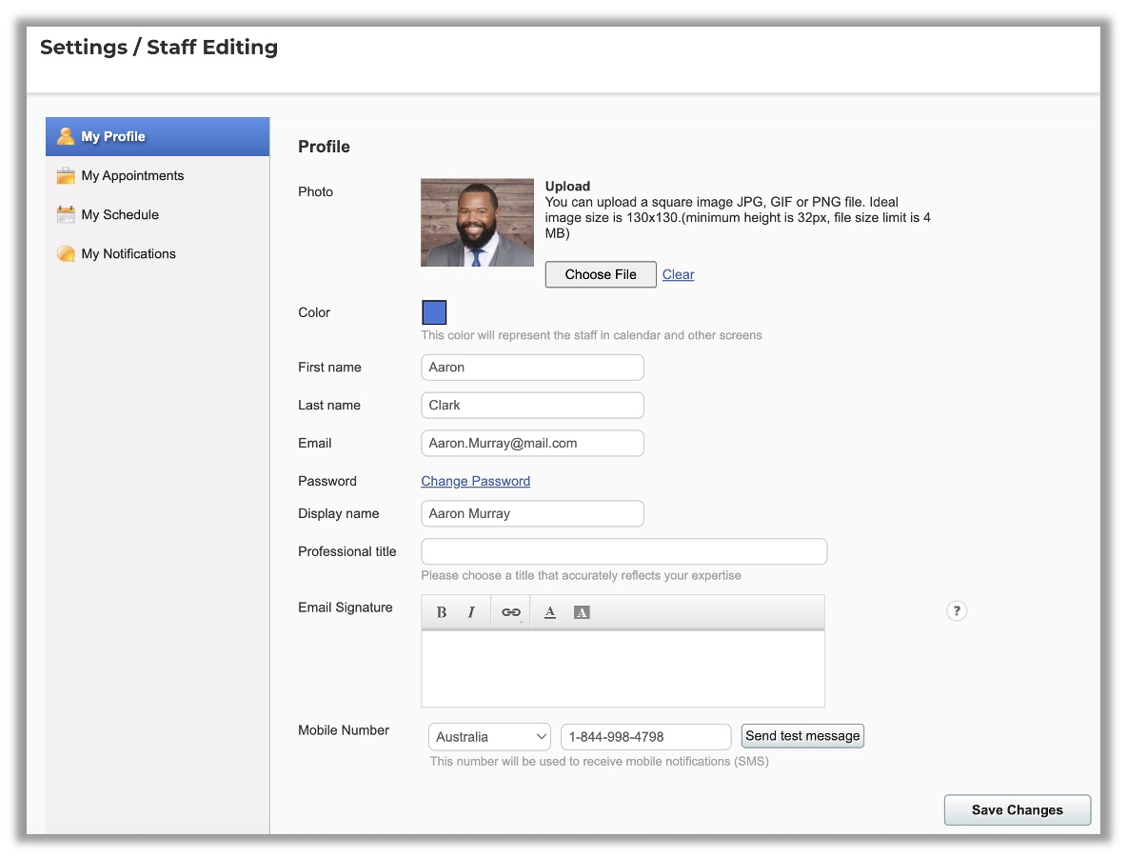This screenshot has height=857, width=1127.
Task: Click the Last name field containing Clark
Action: [533, 406]
